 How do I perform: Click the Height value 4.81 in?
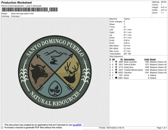coord(164,7)
